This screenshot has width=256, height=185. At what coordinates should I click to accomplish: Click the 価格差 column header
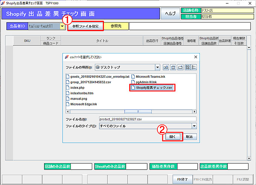tap(191, 41)
